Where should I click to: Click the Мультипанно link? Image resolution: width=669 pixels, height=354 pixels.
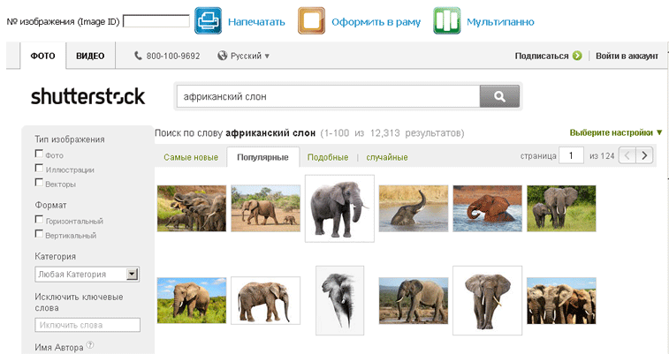(x=500, y=21)
